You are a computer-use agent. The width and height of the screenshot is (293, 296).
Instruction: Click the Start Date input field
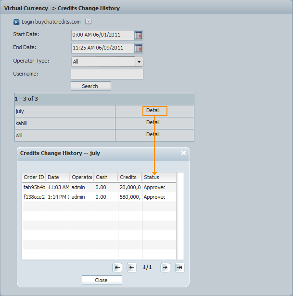pyautogui.click(x=102, y=35)
